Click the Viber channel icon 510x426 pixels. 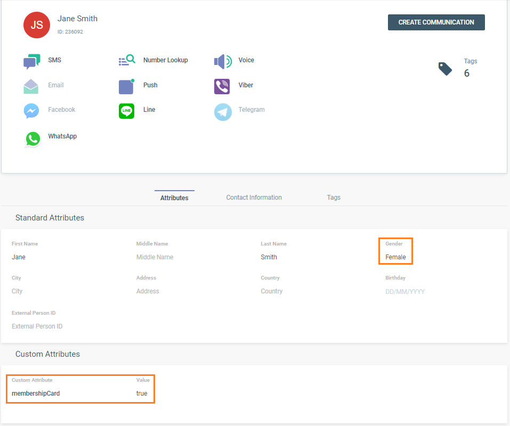click(222, 86)
